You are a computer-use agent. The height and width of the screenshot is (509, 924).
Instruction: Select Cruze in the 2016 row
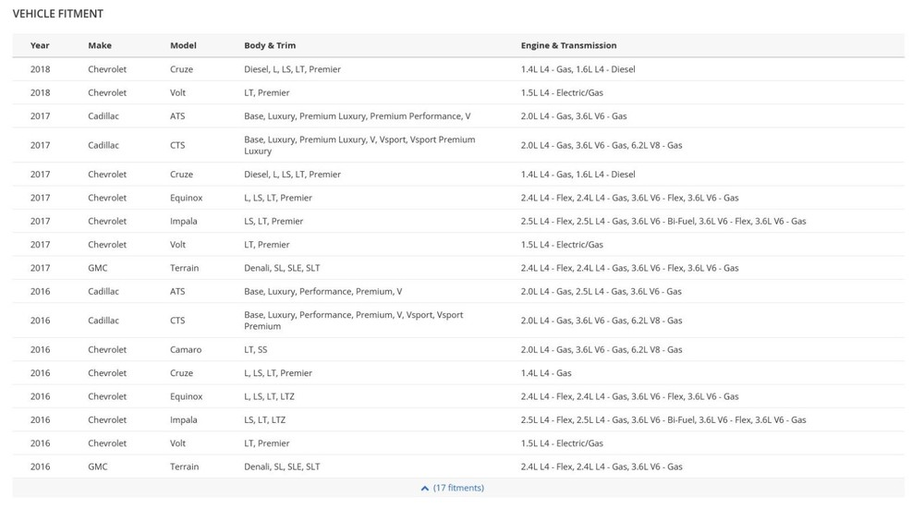(x=181, y=373)
